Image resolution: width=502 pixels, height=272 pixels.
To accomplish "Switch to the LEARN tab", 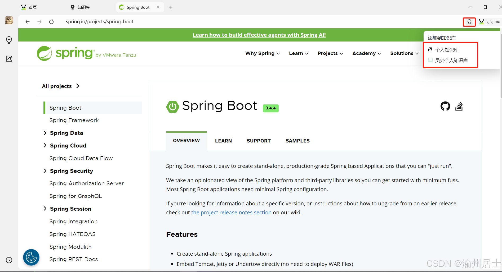I will click(223, 141).
